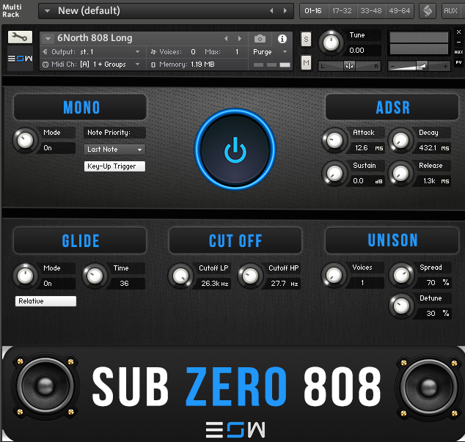Select the 17-32 channel page tab

(342, 11)
